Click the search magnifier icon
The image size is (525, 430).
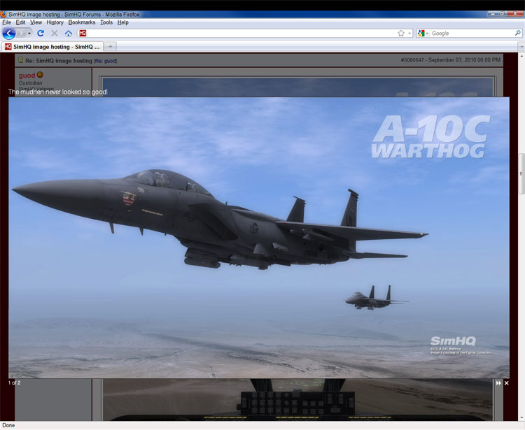click(x=517, y=33)
